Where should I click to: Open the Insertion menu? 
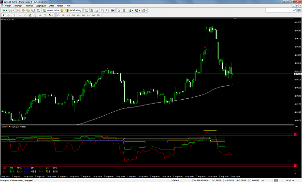[29, 6]
